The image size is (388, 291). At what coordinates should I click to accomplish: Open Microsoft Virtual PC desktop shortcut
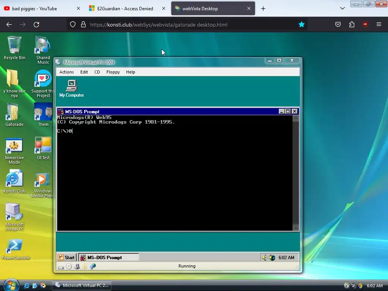(14, 217)
